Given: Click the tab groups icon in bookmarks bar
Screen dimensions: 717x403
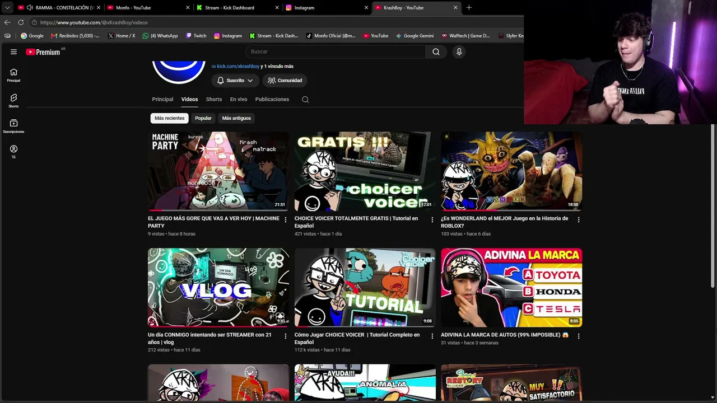Looking at the screenshot, I should point(7,36).
